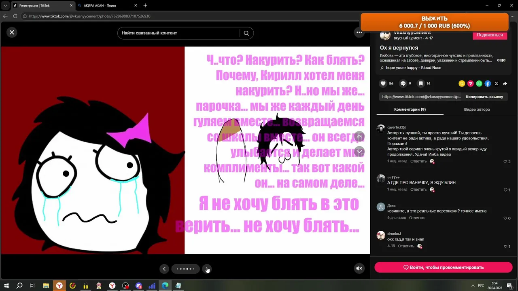Reply to qwerty32's comment
This screenshot has height=291, width=518.
point(418,161)
